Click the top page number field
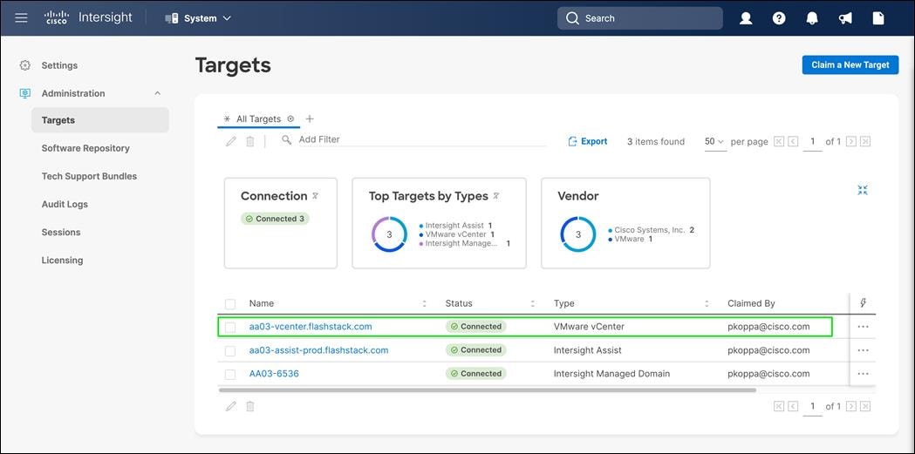915x454 pixels. [812, 142]
